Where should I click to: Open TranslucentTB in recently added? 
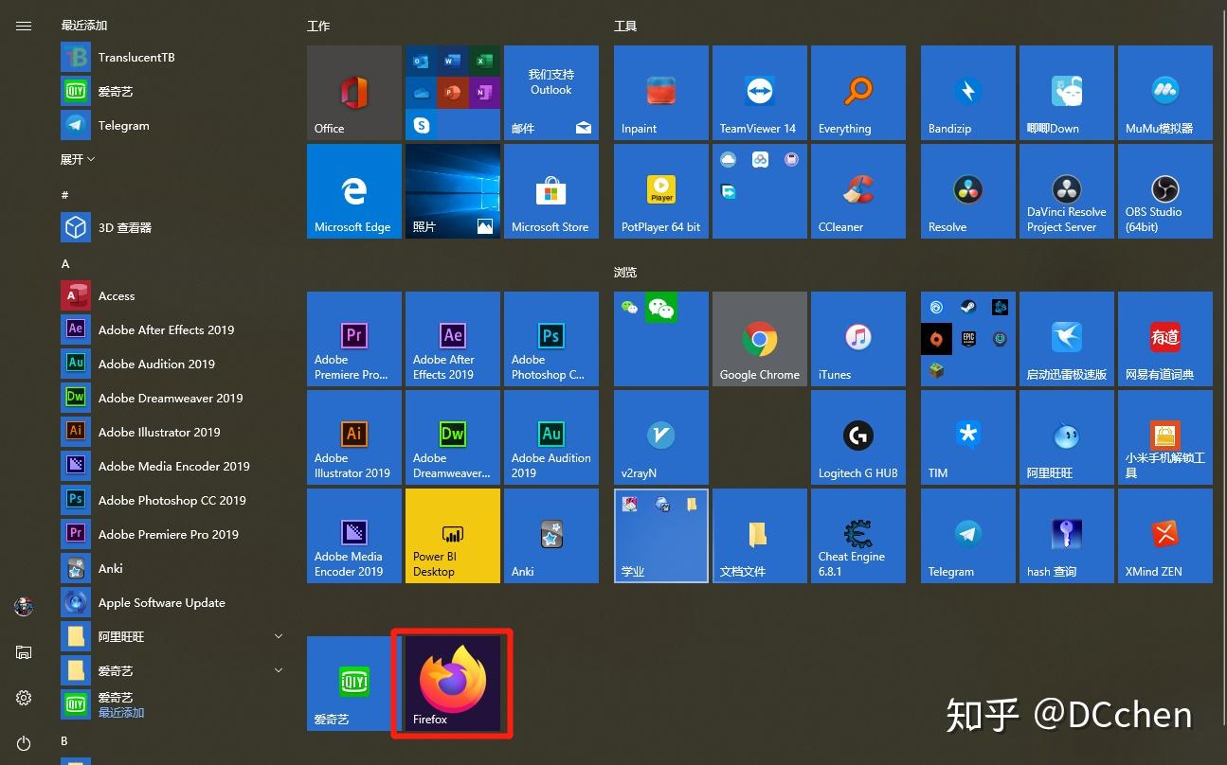[173, 57]
